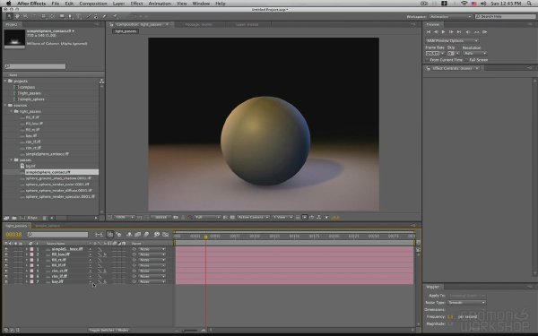
Task: Collapse the sources folder in Project panel
Action: tap(5, 105)
